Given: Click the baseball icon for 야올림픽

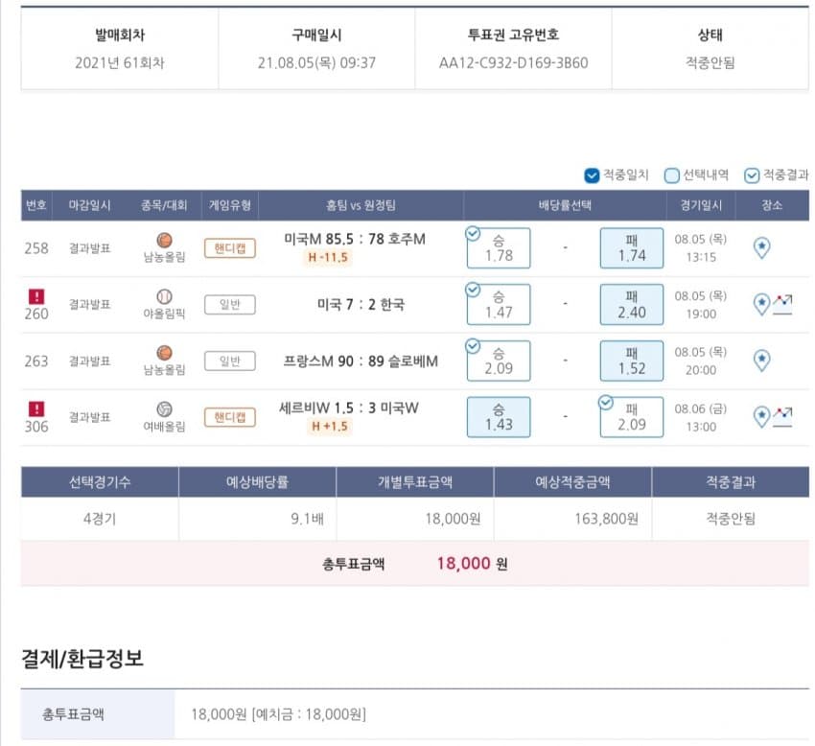Looking at the screenshot, I should tap(164, 295).
